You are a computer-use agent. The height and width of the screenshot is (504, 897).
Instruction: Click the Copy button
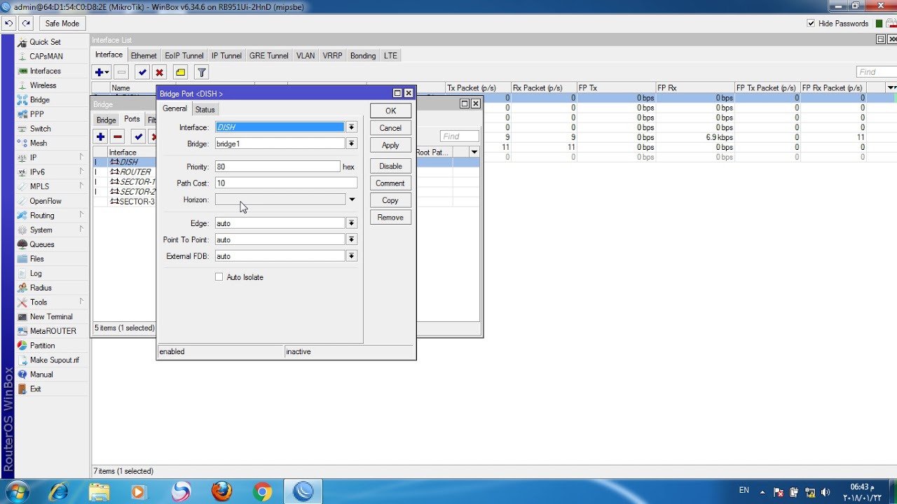click(x=390, y=200)
